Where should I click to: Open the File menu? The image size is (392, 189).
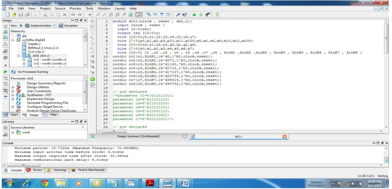[11, 8]
